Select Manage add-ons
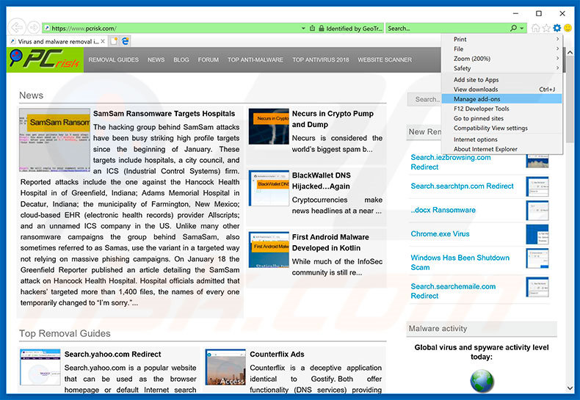The image size is (580, 400). point(502,98)
